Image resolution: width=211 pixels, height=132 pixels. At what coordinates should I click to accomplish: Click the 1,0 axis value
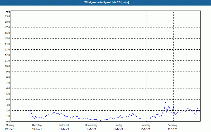click(8, 116)
